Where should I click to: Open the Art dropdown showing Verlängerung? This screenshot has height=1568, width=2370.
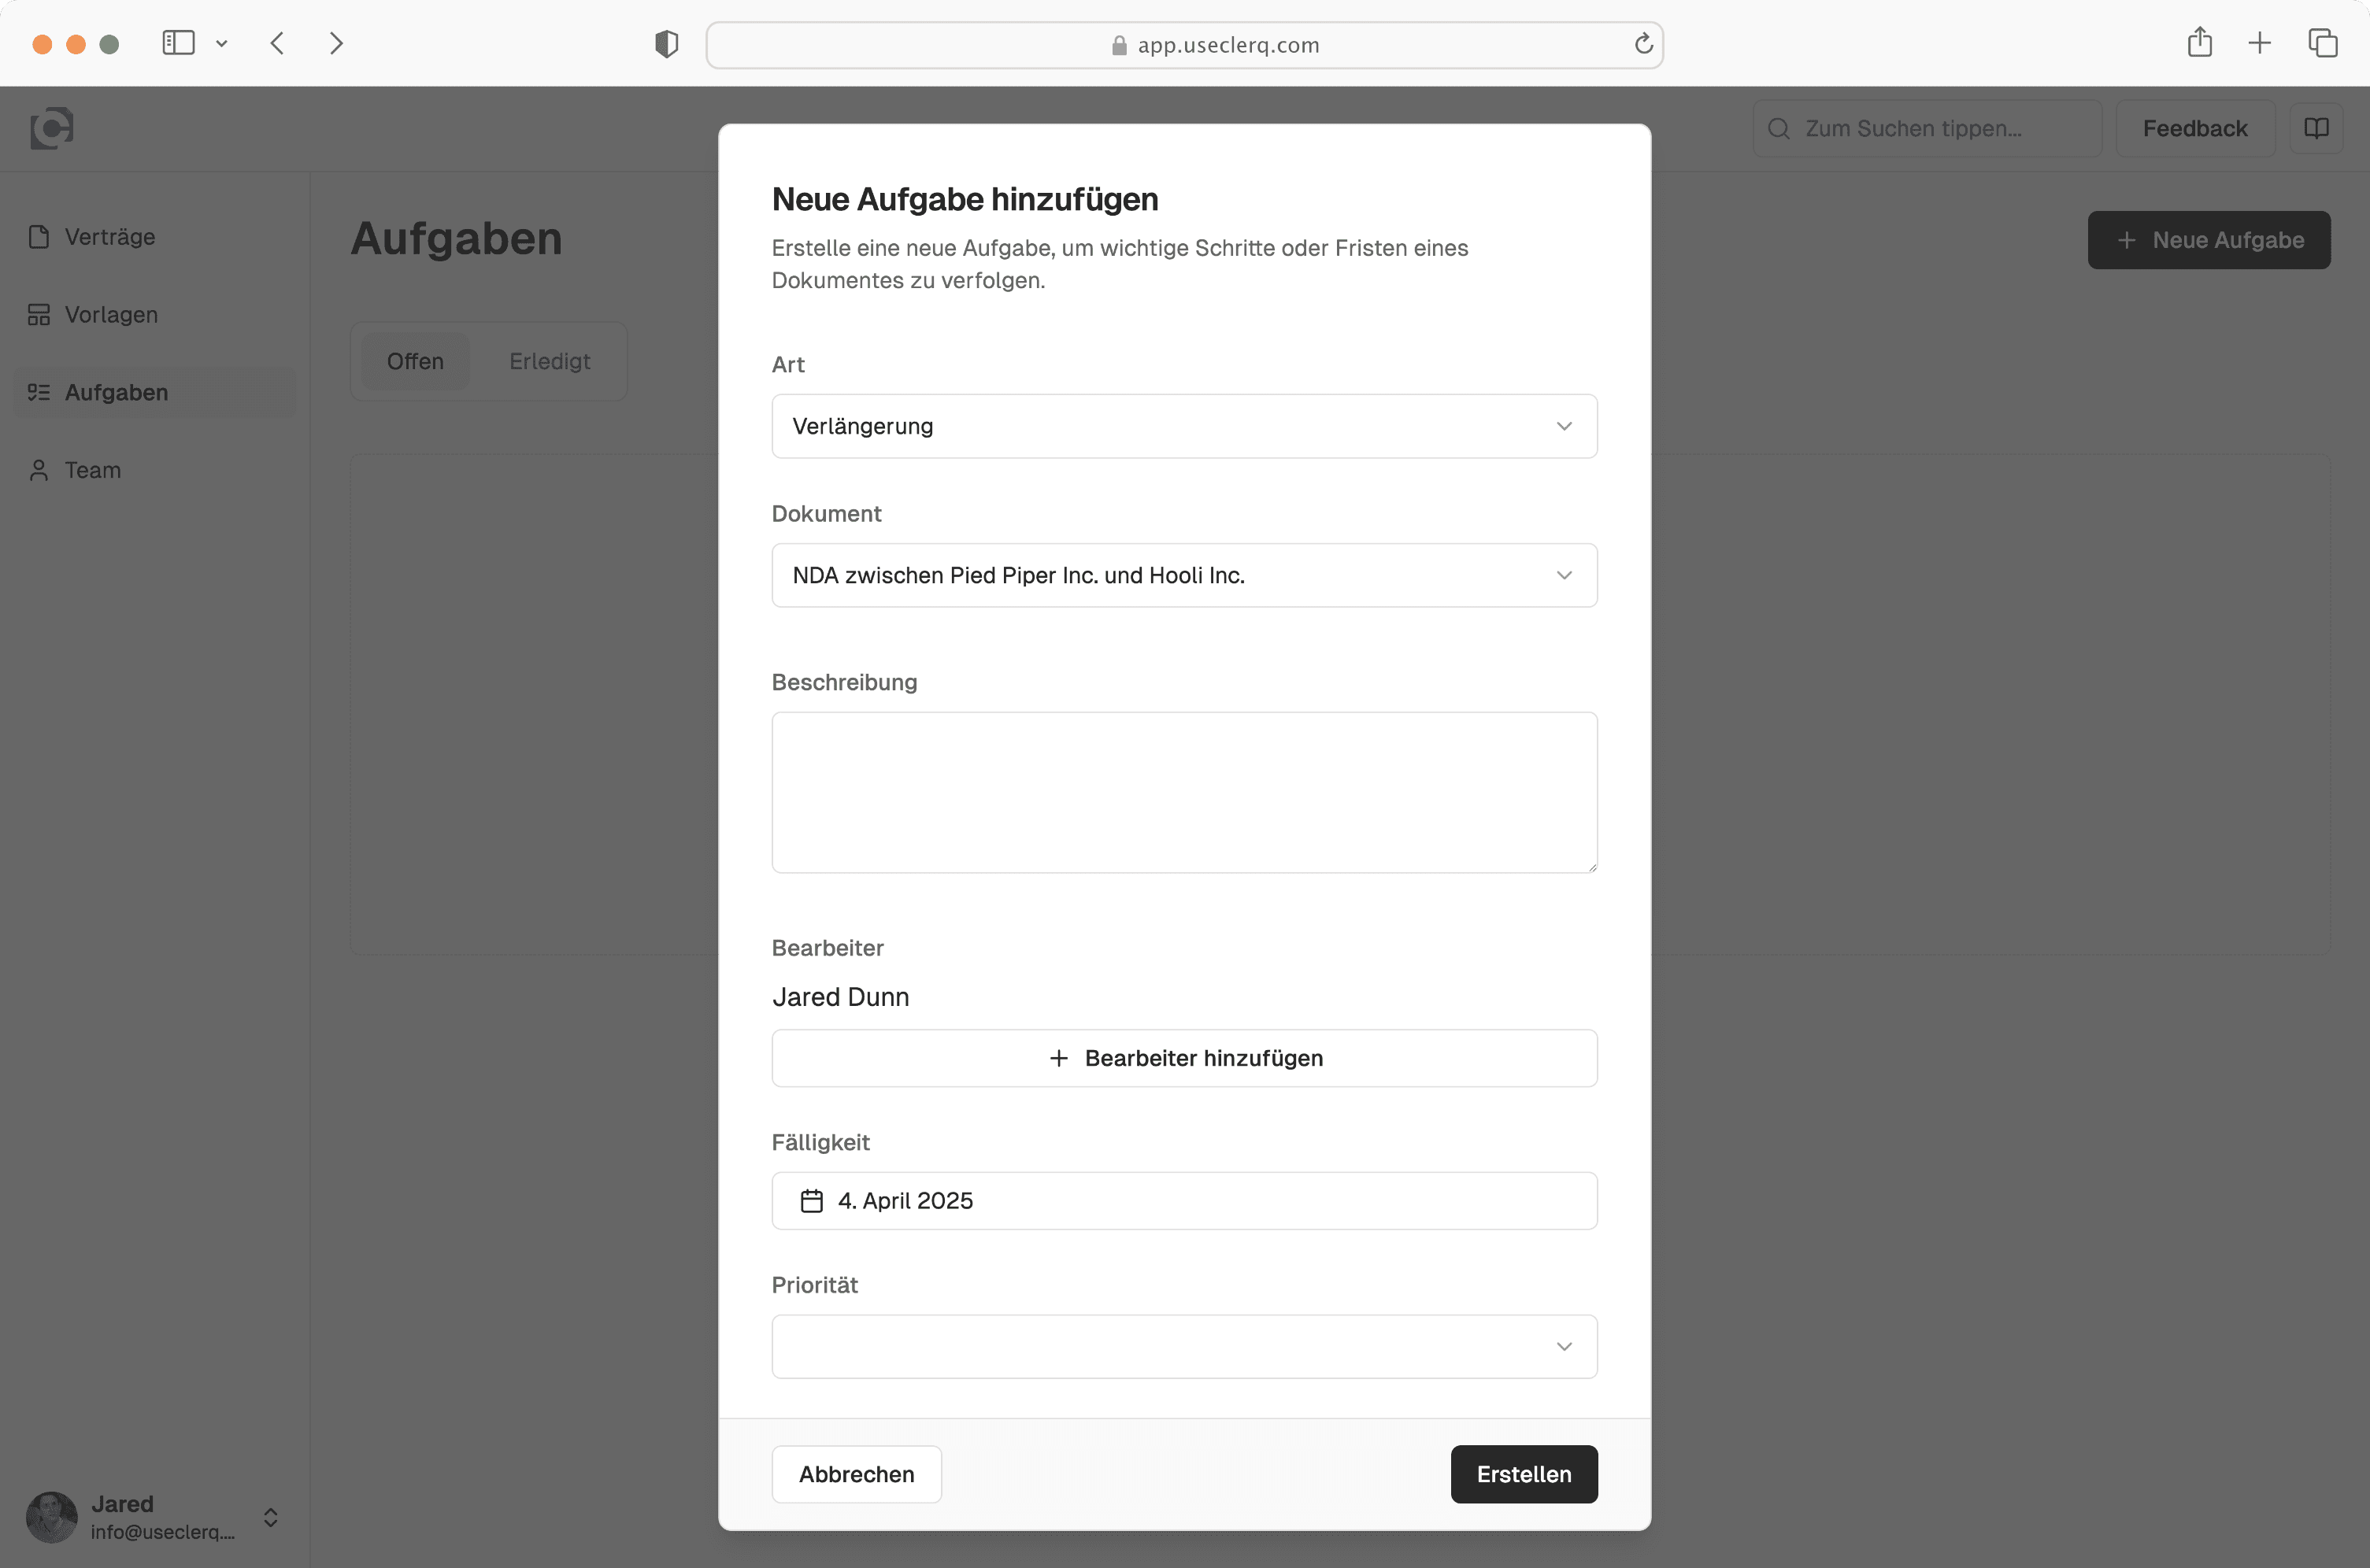pyautogui.click(x=1184, y=426)
